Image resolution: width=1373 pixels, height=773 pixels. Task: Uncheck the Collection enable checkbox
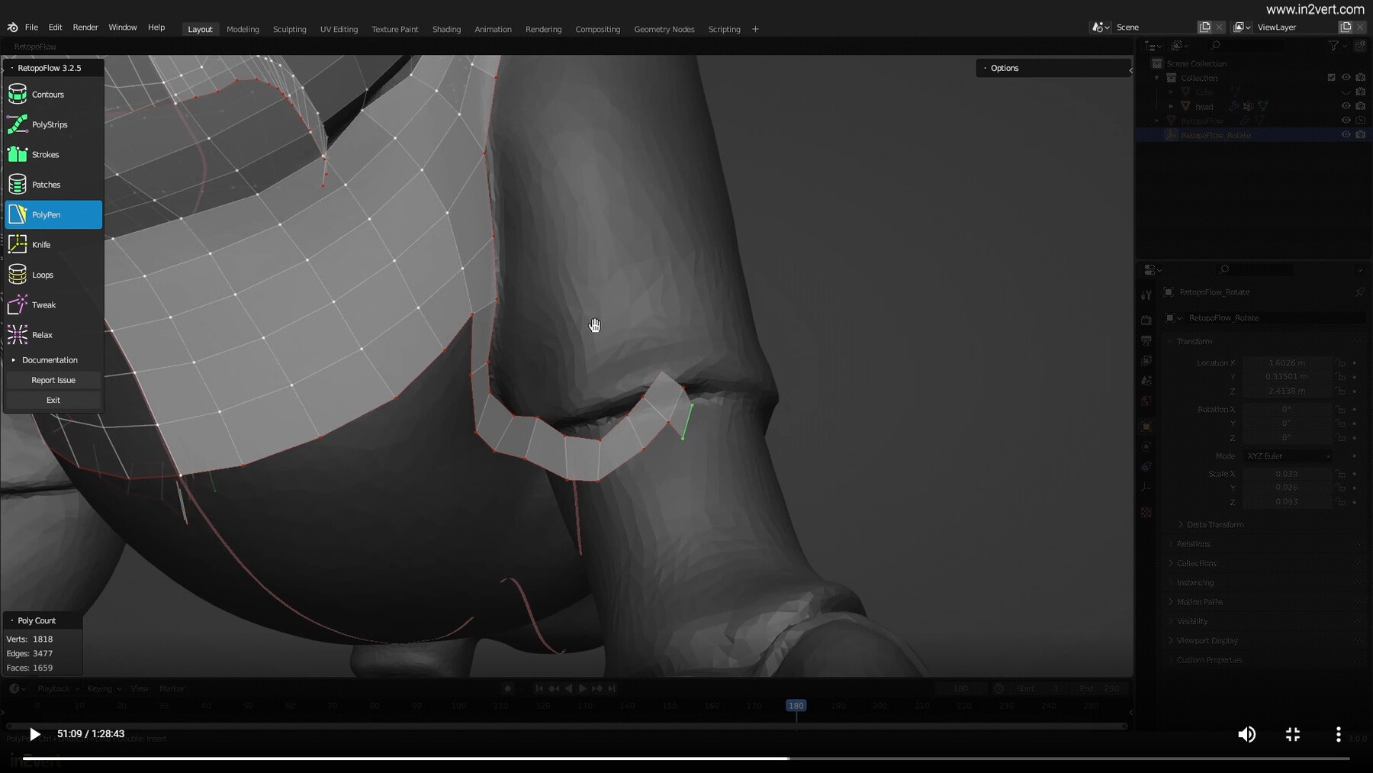point(1331,77)
